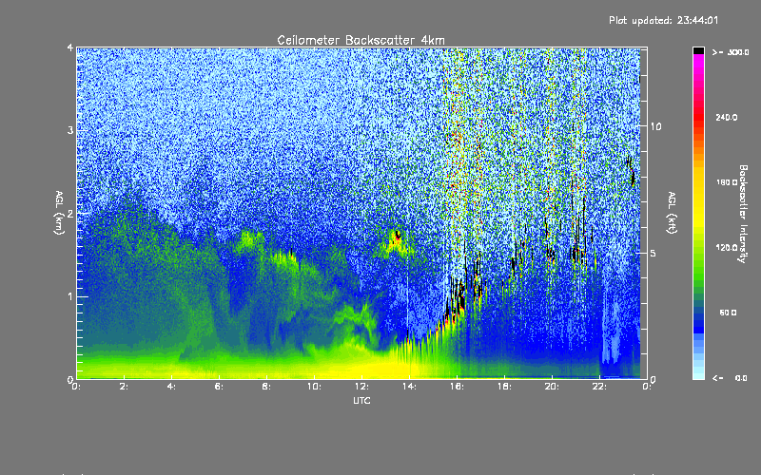Click the 10 kft tick label on right axis
This screenshot has width=761, height=475.
pyautogui.click(x=655, y=126)
